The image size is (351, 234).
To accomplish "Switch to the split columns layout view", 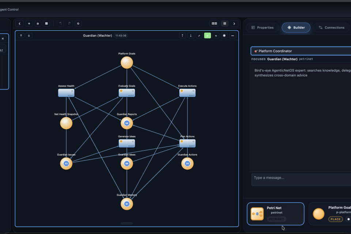I will click(214, 23).
